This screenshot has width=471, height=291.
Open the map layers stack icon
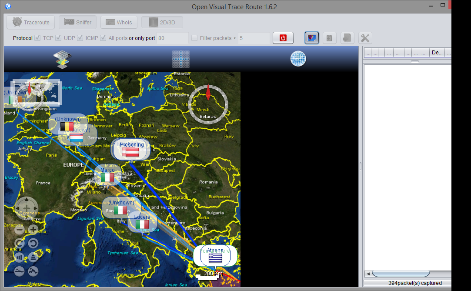(x=62, y=59)
